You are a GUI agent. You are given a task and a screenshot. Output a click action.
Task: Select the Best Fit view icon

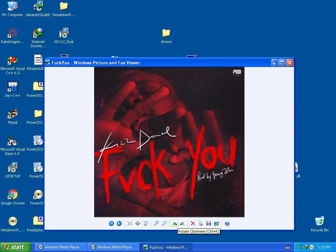[130, 223]
